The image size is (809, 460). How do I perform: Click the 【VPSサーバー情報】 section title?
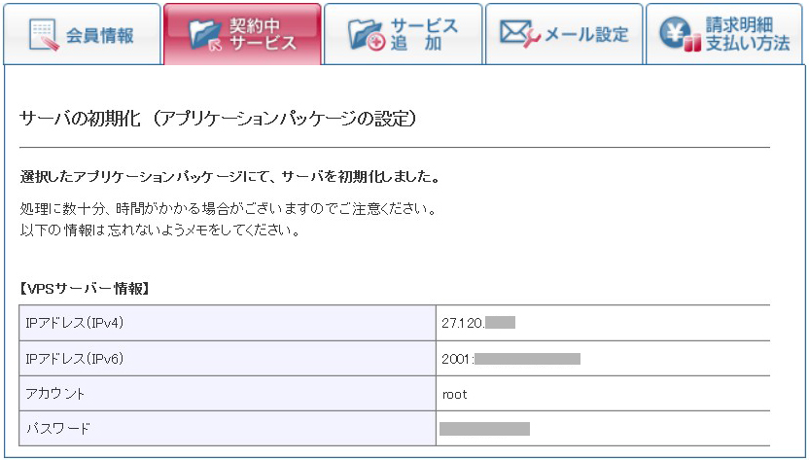coord(85,289)
